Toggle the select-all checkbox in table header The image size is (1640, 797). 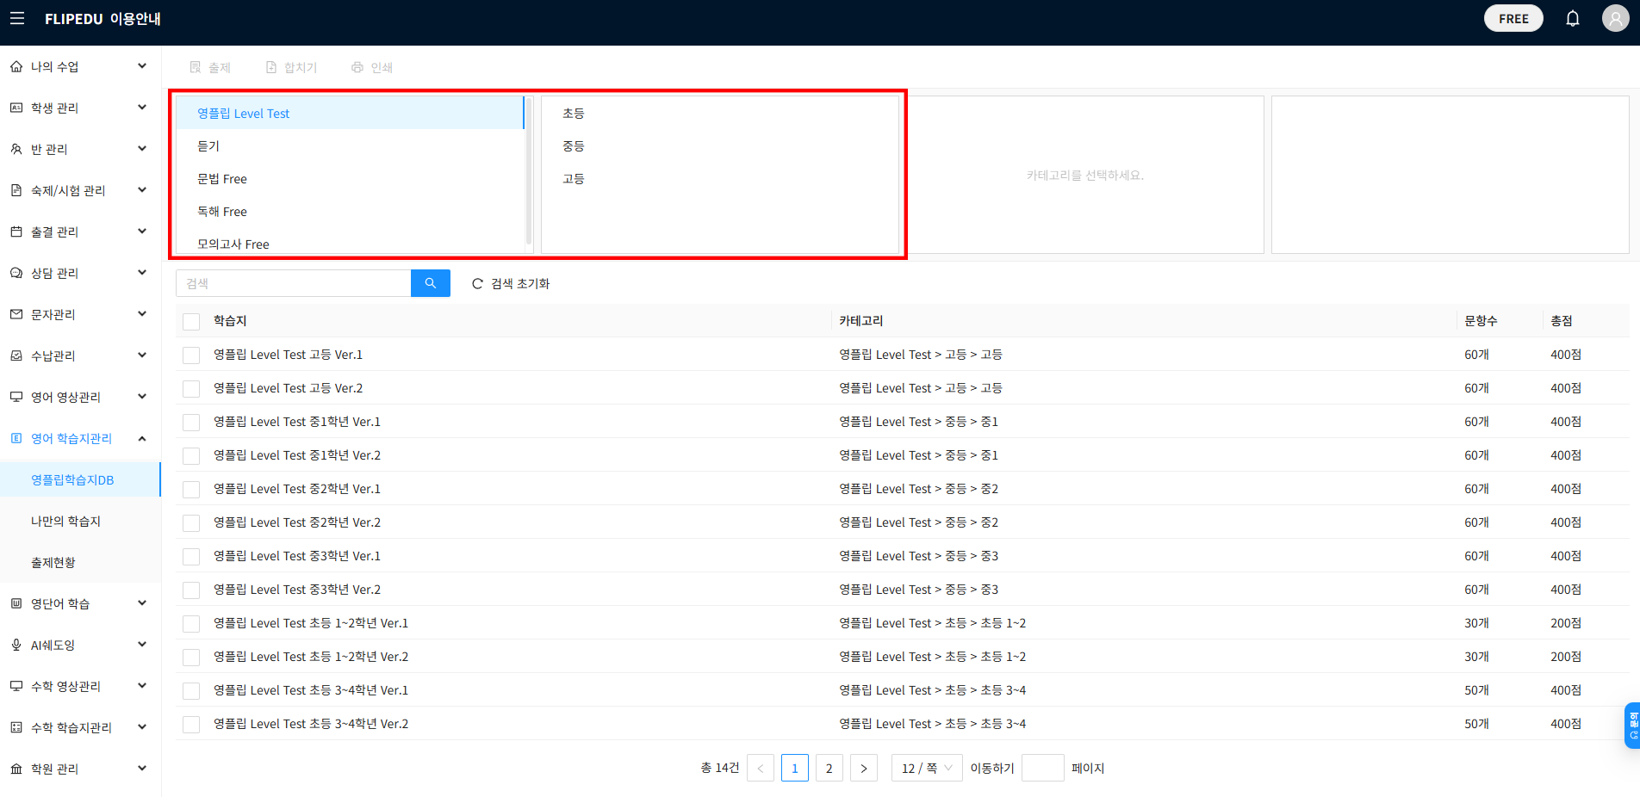[x=191, y=321]
